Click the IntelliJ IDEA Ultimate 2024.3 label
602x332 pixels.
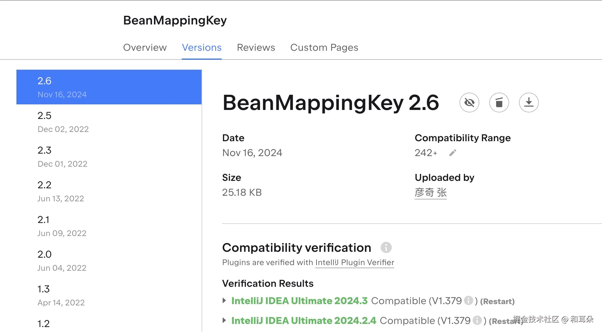coord(299,301)
